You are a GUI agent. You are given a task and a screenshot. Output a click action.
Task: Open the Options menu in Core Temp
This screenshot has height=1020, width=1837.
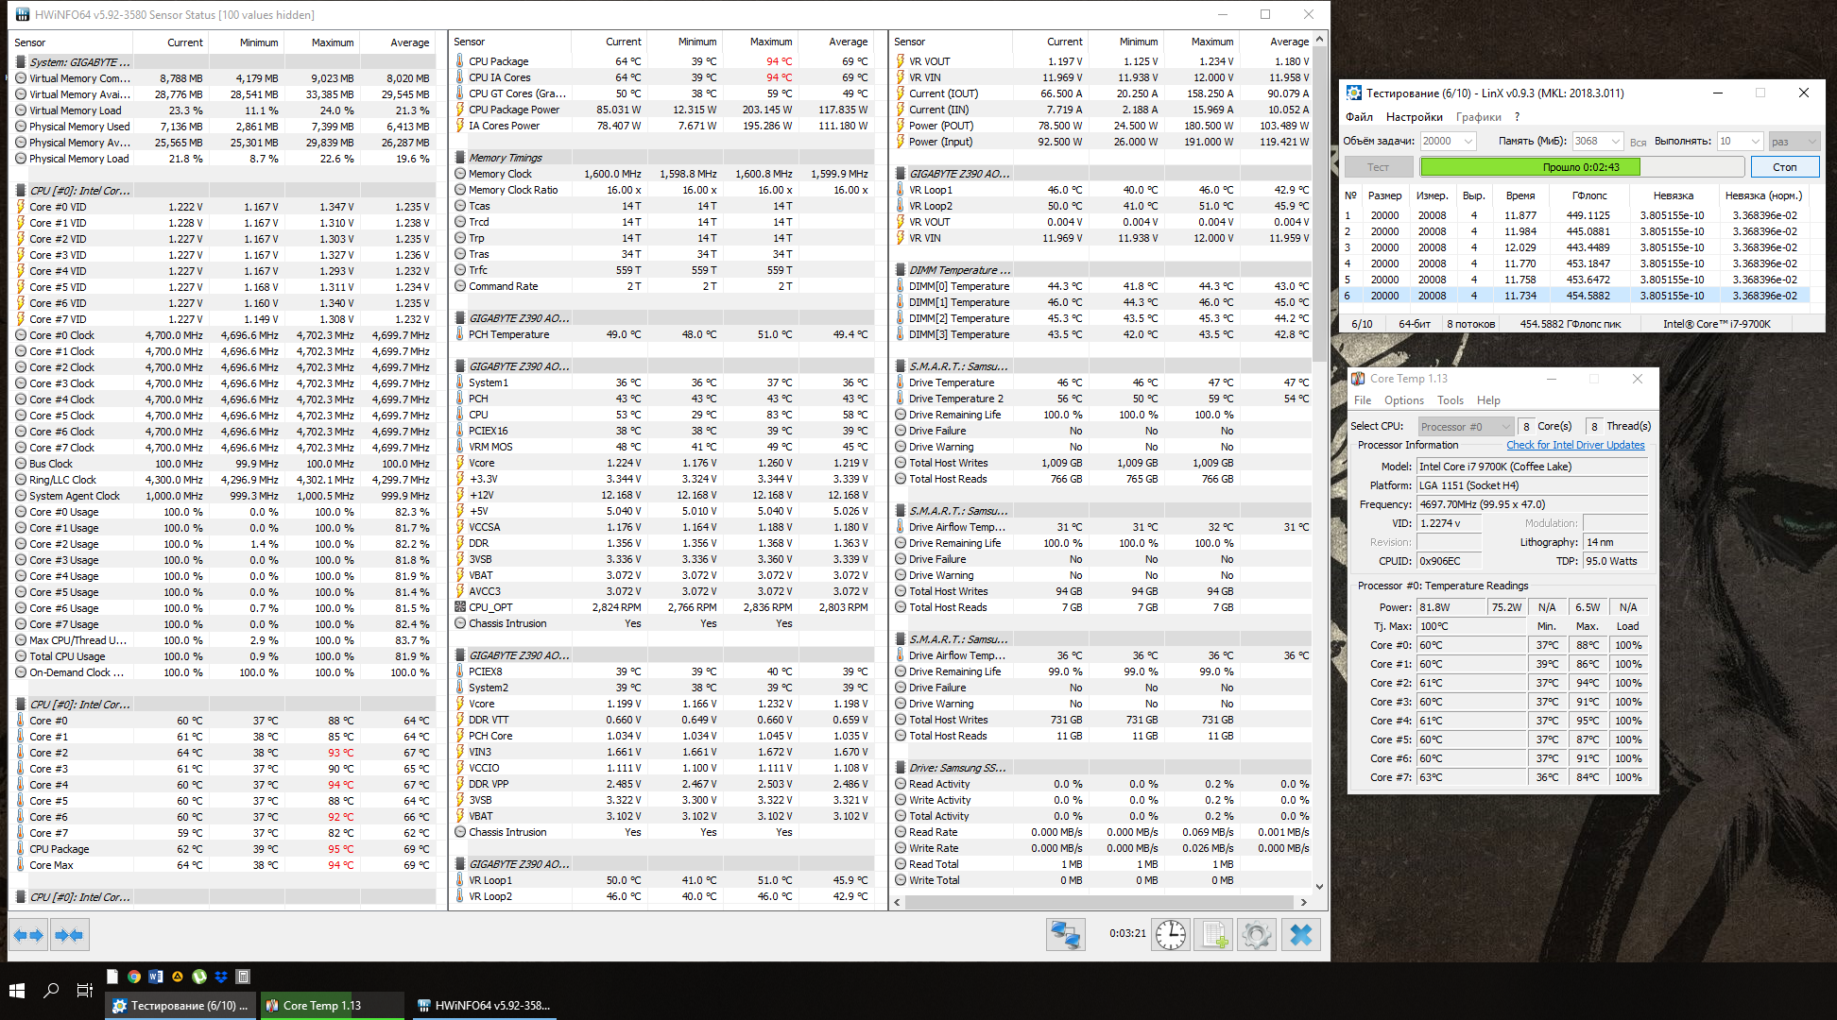[1403, 400]
